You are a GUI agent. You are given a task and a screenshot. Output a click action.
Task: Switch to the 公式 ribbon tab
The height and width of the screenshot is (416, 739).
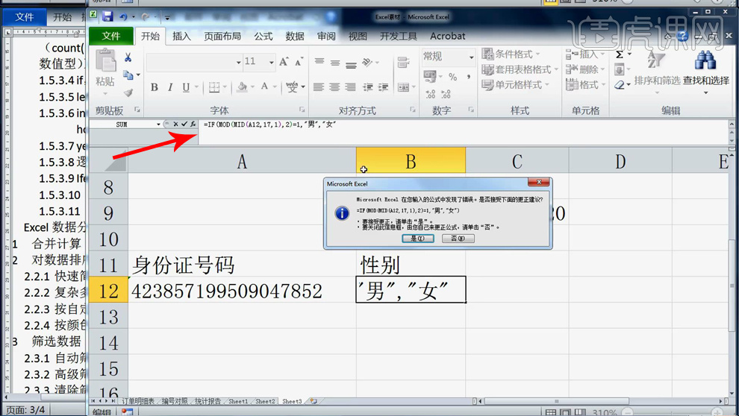[x=263, y=36]
